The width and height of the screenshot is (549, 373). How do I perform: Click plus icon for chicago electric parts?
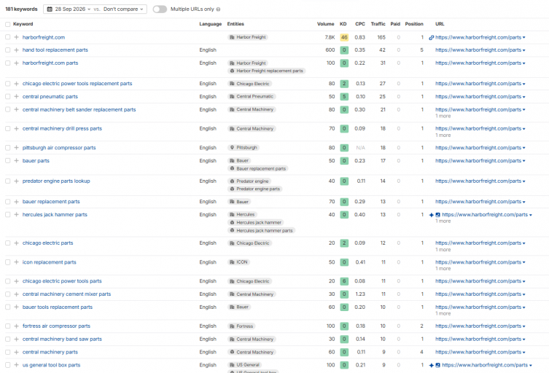16,243
